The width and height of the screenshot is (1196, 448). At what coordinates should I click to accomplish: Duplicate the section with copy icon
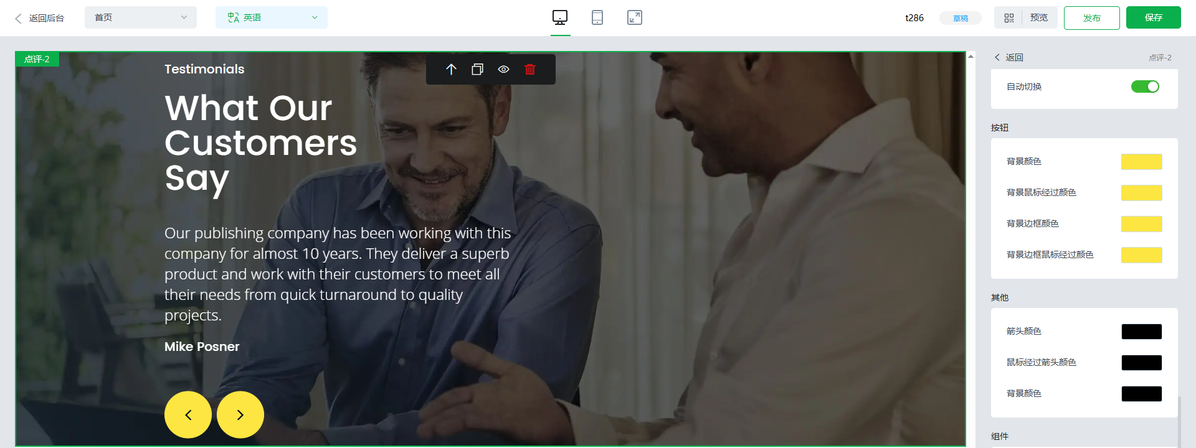pyautogui.click(x=477, y=69)
